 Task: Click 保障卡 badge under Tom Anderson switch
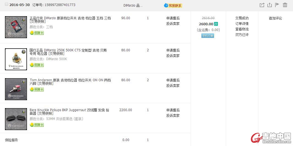[37, 89]
